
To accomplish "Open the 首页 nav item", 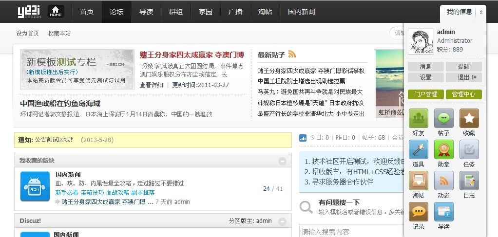I will point(87,12).
